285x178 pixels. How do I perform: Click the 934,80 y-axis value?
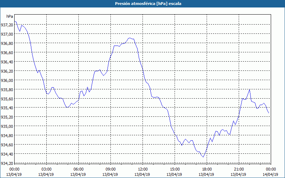click(x=7, y=135)
